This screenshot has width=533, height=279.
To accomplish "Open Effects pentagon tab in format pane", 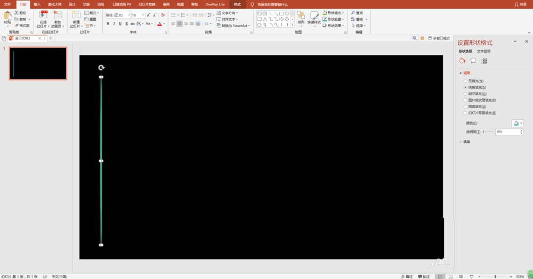I will pos(473,61).
